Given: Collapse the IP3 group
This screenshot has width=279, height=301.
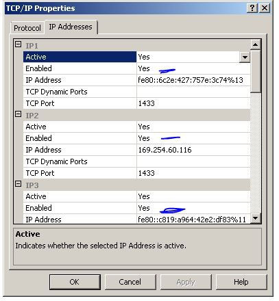Looking at the screenshot, I should point(18,184).
